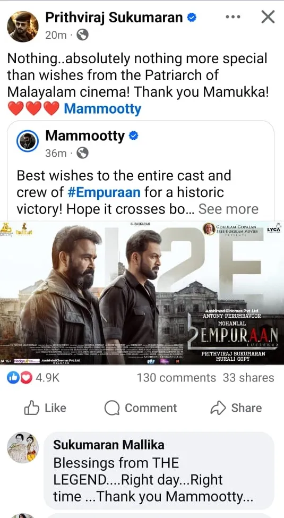The image size is (284, 518).
Task: Open the #Empuraan hashtag
Action: point(104,192)
